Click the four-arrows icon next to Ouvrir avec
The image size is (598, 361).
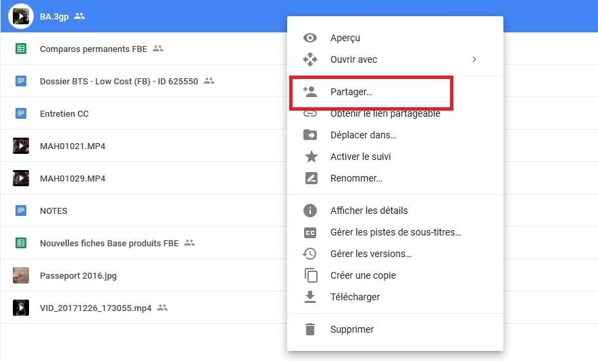click(310, 59)
